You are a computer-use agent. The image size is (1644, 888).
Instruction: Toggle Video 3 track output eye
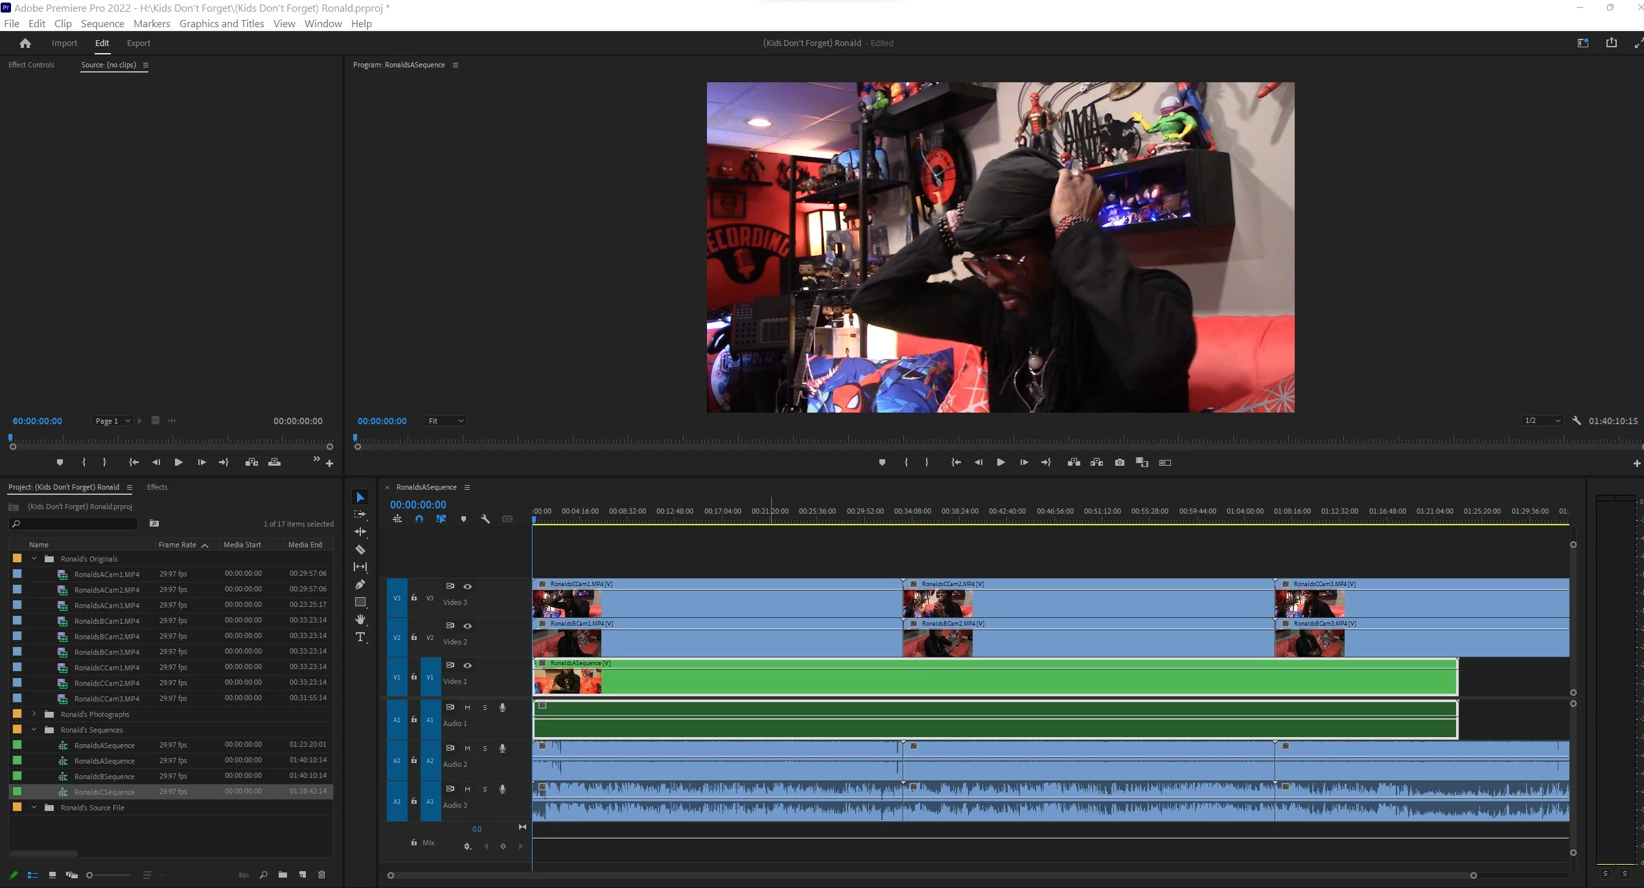click(467, 586)
